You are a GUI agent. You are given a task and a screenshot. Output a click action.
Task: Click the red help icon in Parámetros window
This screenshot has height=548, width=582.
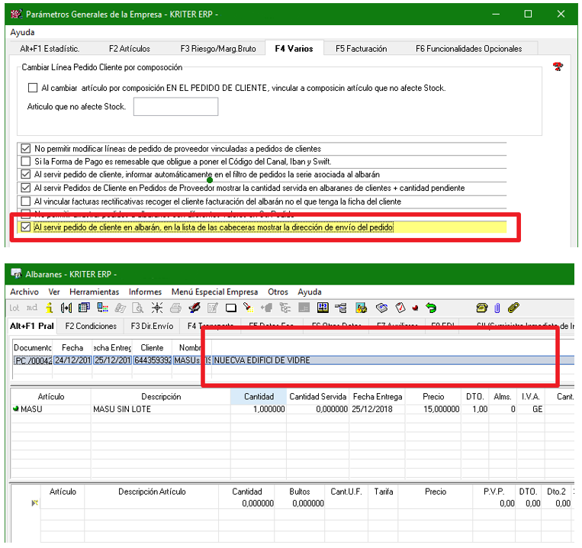[x=558, y=67]
